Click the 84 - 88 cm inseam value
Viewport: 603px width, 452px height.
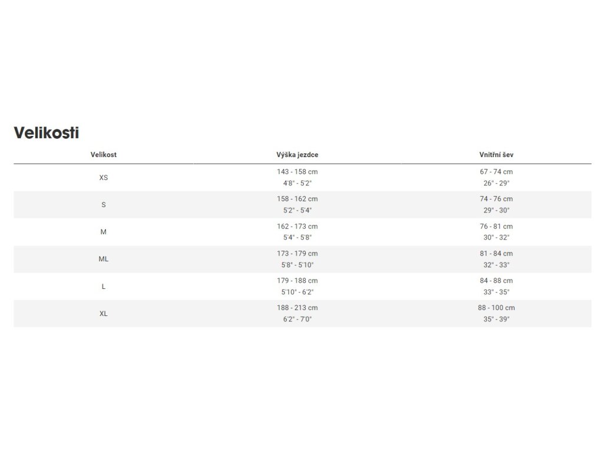point(496,281)
